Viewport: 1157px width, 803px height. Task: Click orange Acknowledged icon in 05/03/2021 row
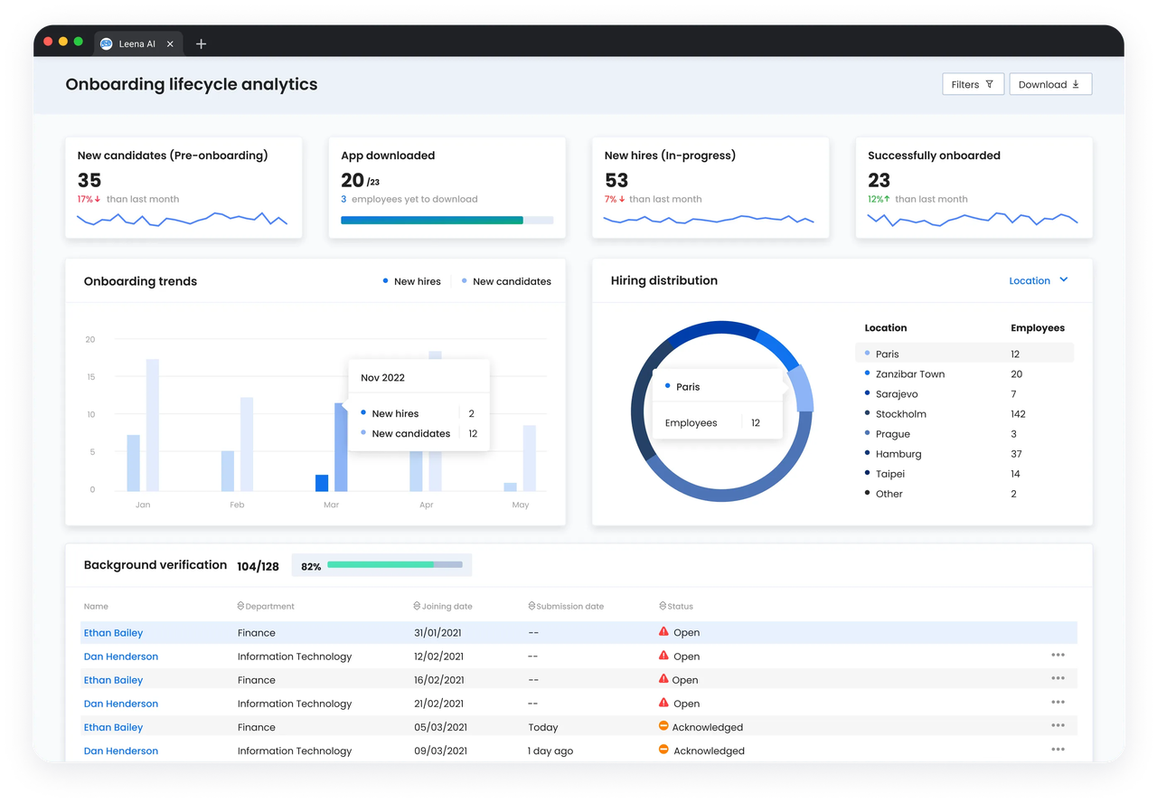tap(663, 725)
